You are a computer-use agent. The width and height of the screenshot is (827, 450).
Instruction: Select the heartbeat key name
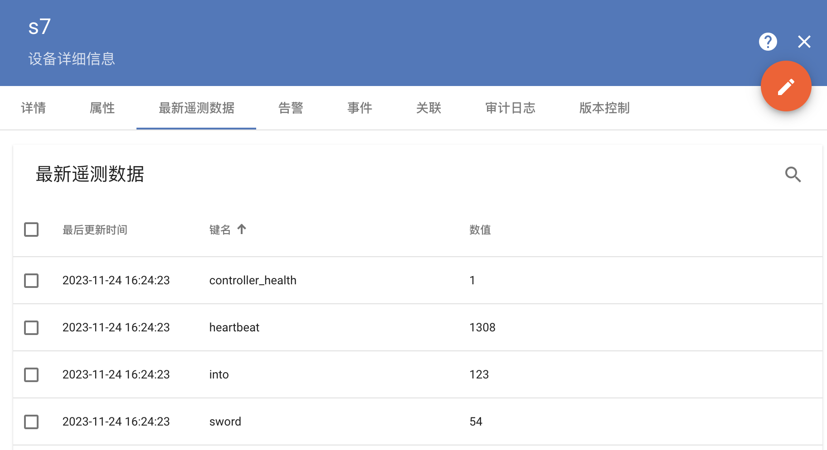point(234,327)
